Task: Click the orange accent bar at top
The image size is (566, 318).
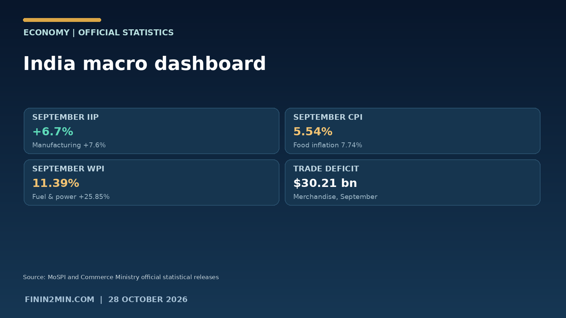Action: (62, 20)
